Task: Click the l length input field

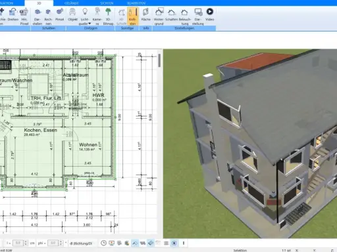Action: click(18, 243)
